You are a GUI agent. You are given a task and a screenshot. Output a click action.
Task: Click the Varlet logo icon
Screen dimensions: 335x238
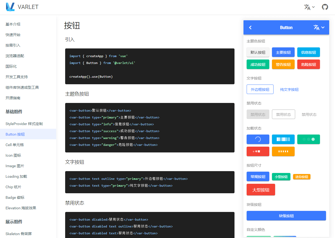(x=10, y=7)
